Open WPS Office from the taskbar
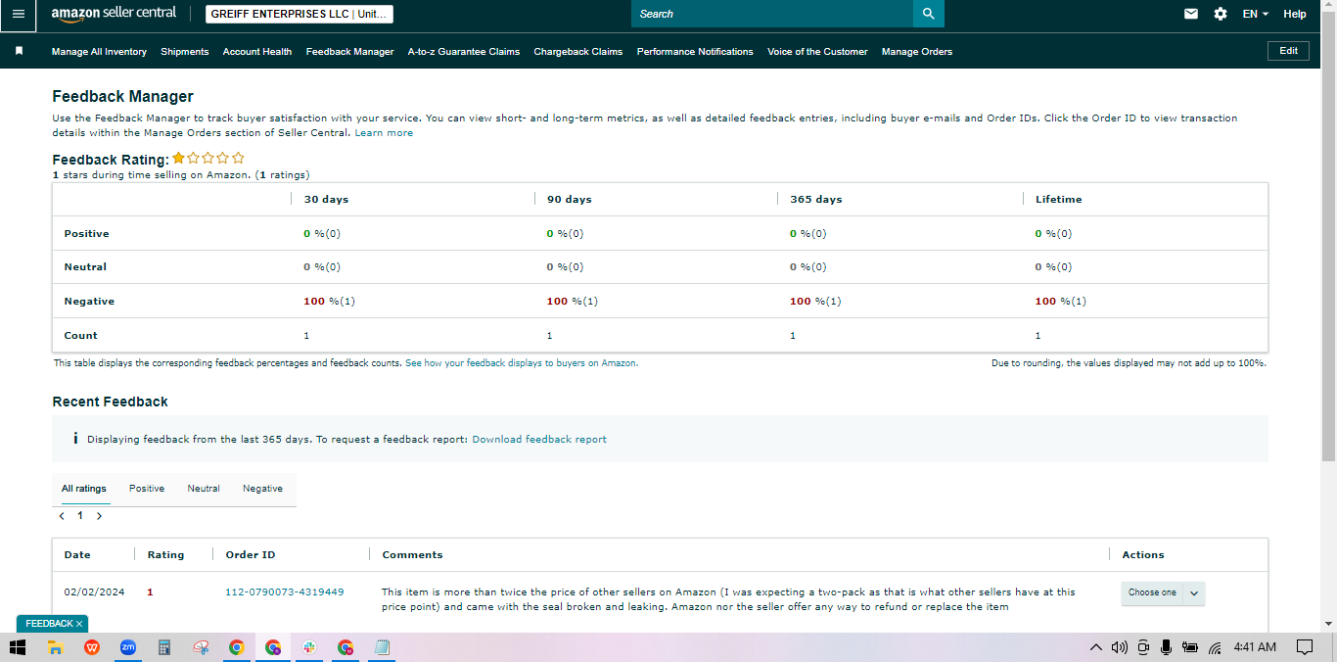Viewport: 1337px width, 662px height. tap(92, 647)
